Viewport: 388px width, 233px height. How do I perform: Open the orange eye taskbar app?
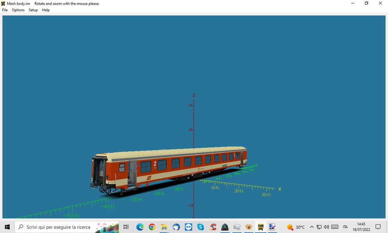coord(249,227)
